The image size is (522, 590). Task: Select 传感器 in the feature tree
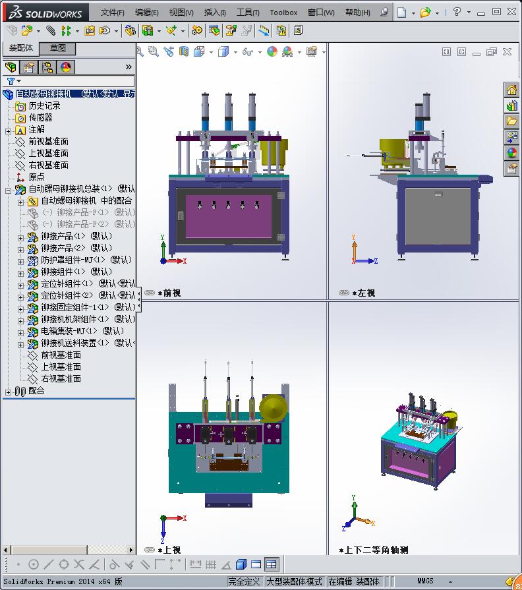[x=41, y=118]
